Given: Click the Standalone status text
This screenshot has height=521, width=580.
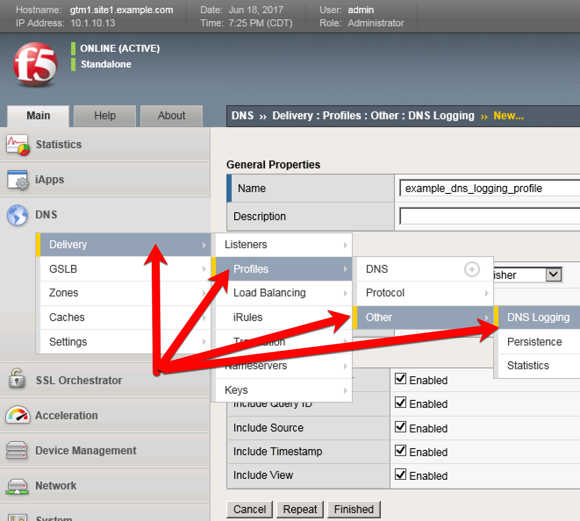Looking at the screenshot, I should point(106,64).
